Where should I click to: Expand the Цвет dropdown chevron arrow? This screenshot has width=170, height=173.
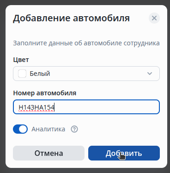(x=150, y=74)
